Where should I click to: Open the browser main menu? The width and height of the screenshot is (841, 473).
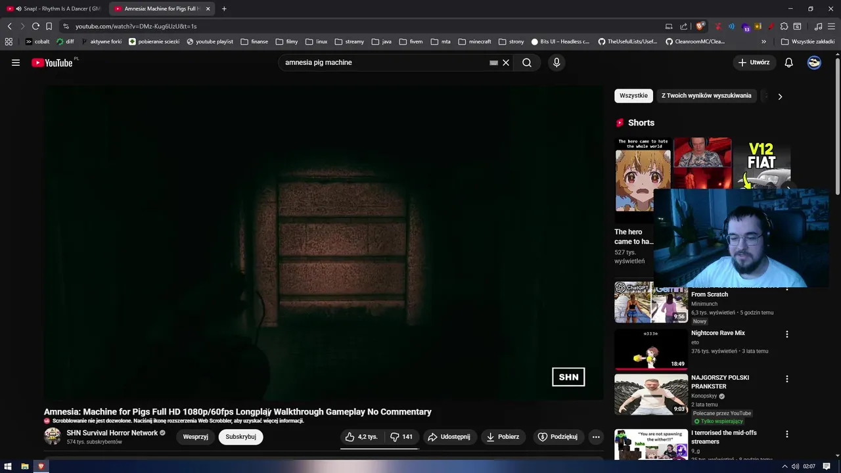[x=831, y=26]
